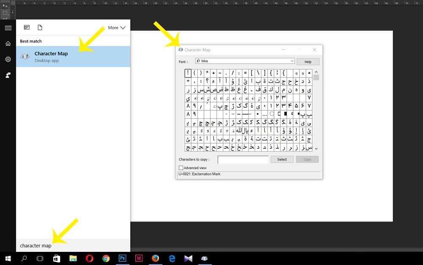Click the Windows Start button
This screenshot has width=423, height=265.
8,258
